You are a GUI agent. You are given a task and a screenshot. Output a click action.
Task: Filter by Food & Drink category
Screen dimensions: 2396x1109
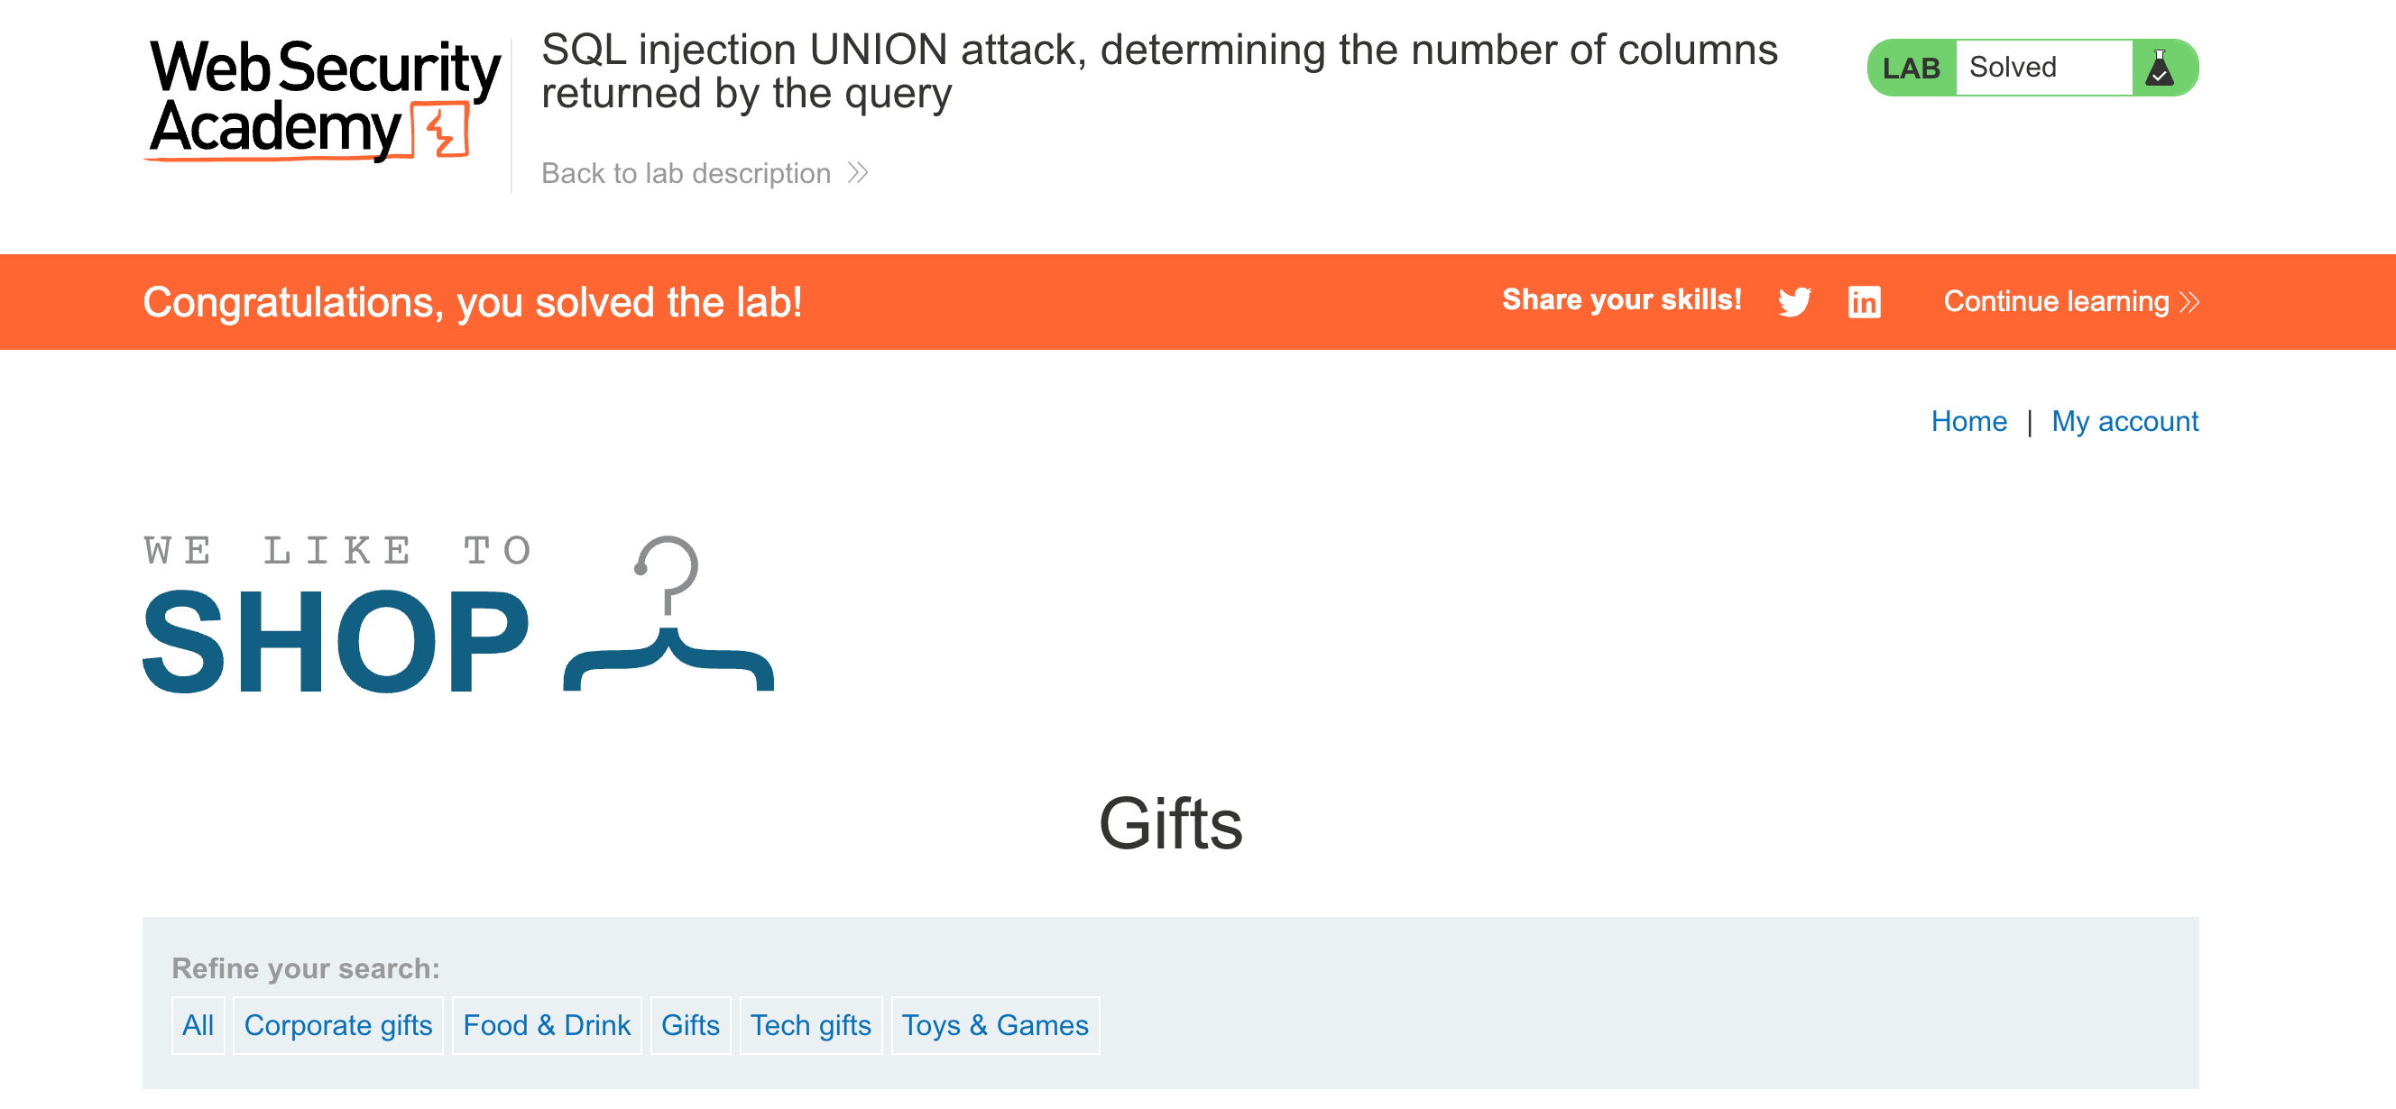pyautogui.click(x=546, y=1024)
